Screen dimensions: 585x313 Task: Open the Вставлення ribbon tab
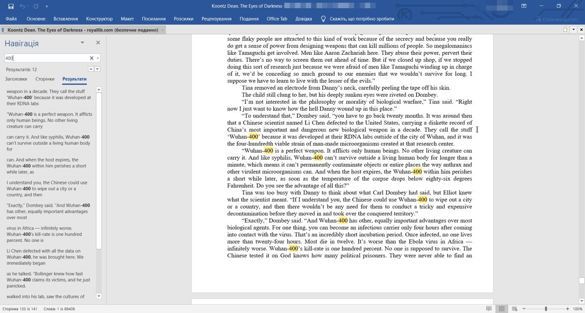[65, 19]
